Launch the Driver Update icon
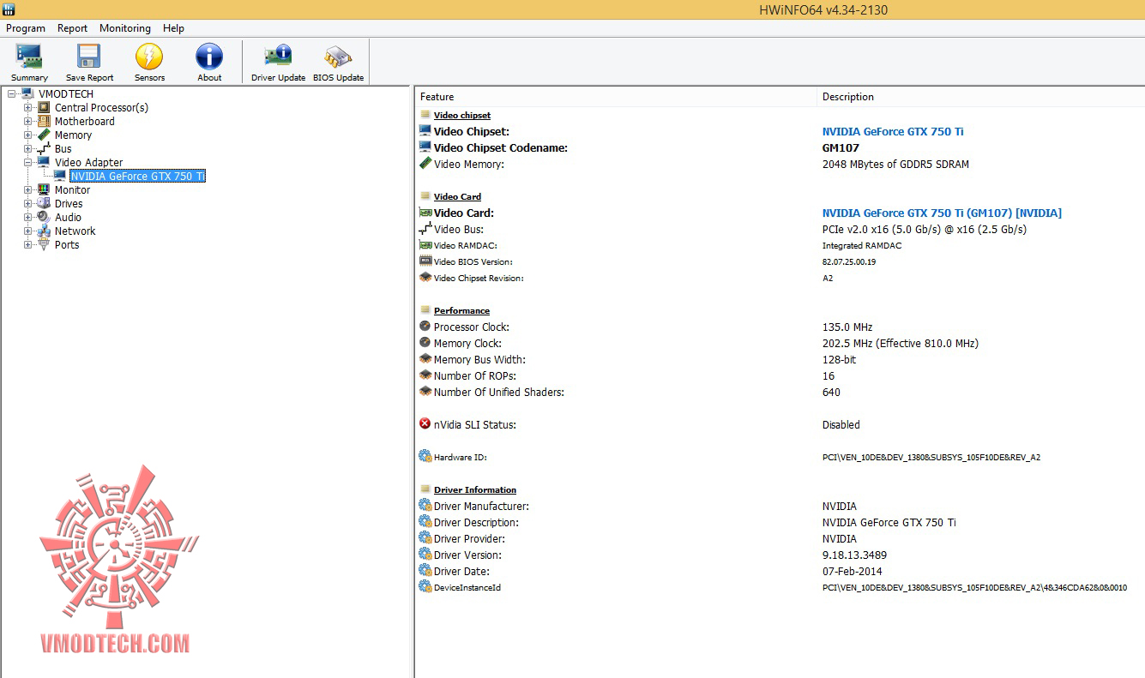Viewport: 1145px width, 678px height. (x=278, y=57)
